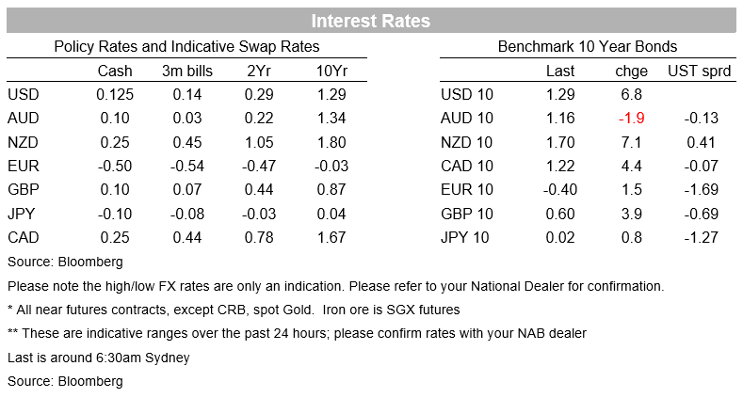Click the JPY row label in swap table
This screenshot has height=398, width=743.
coord(22,214)
